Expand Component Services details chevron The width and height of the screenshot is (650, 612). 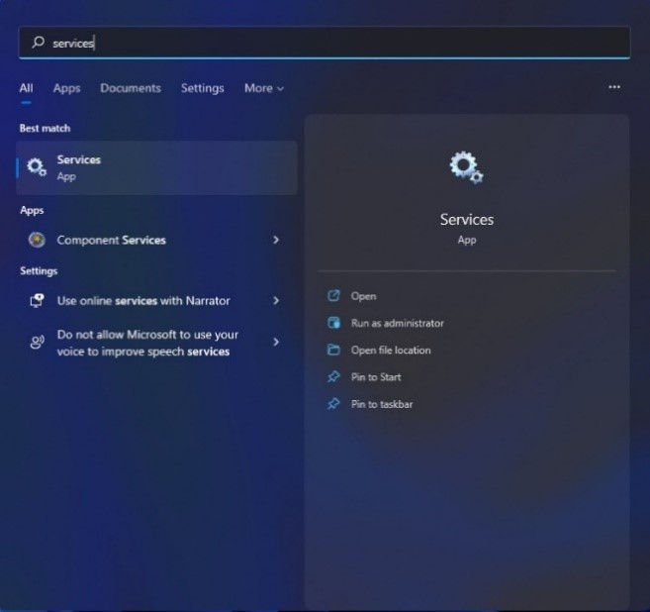pos(276,240)
